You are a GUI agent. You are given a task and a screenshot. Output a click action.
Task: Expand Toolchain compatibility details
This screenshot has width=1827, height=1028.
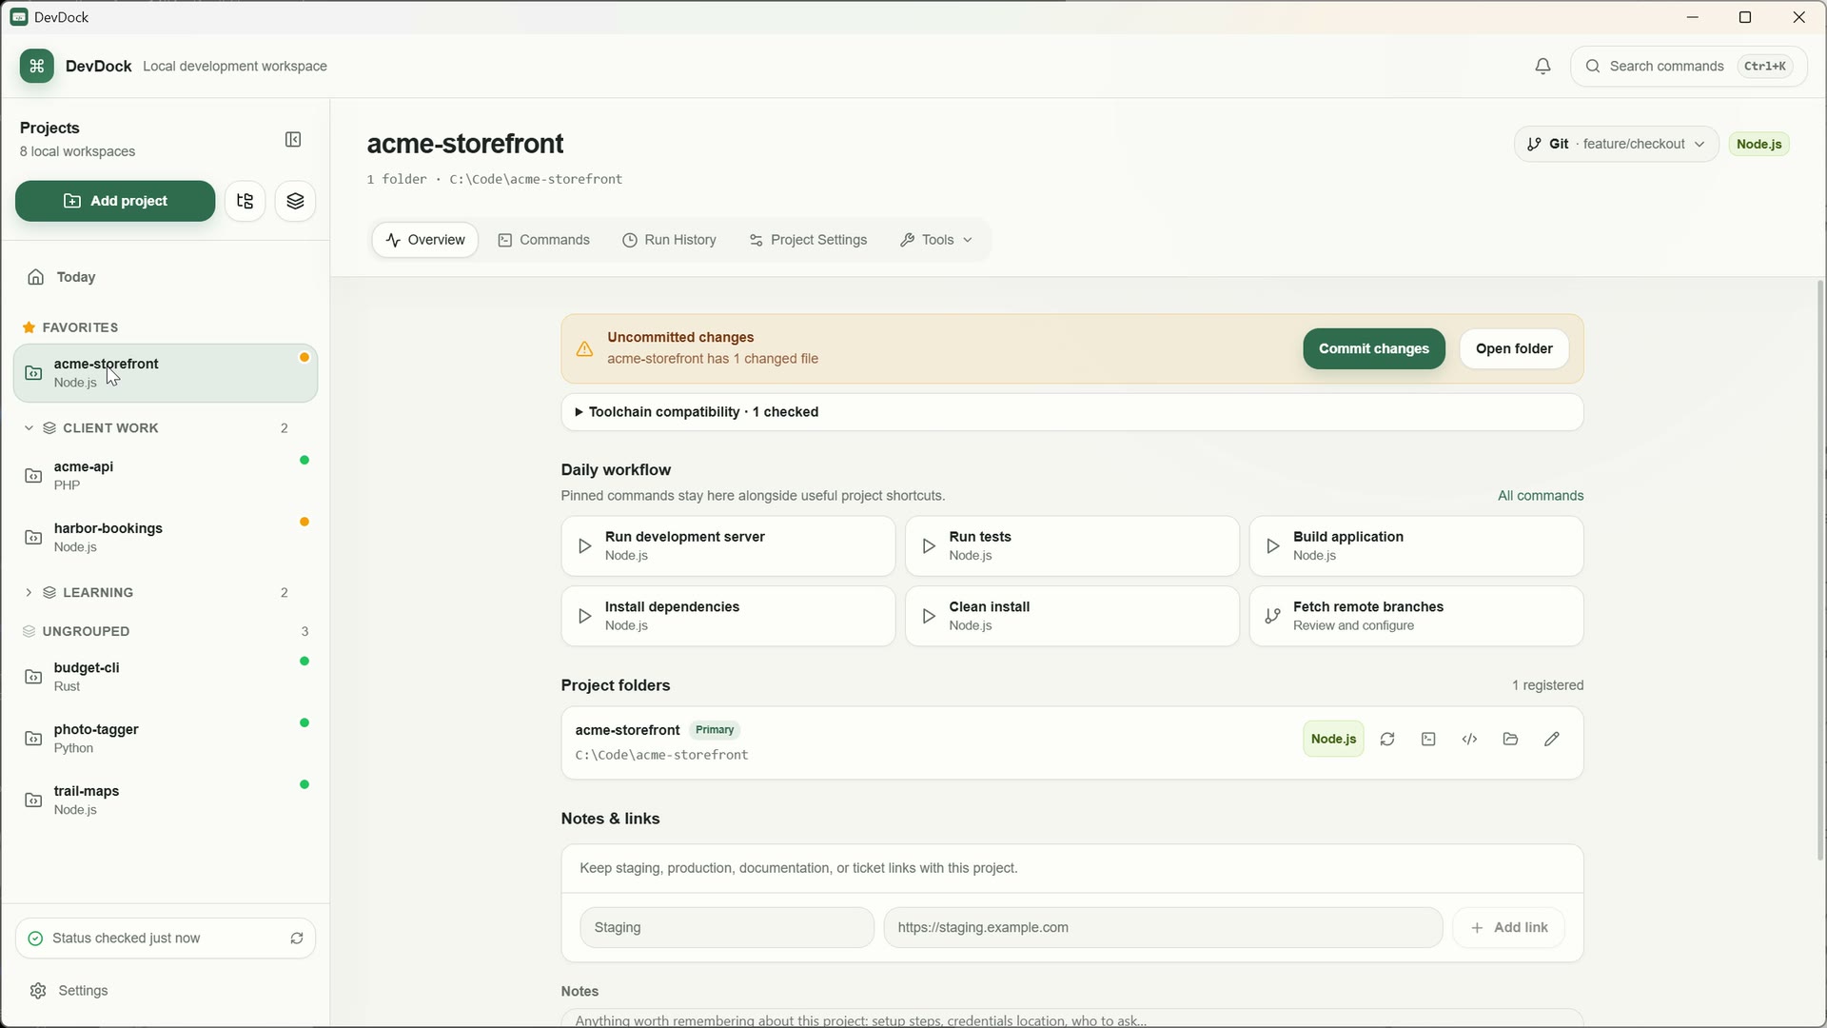(x=1072, y=412)
